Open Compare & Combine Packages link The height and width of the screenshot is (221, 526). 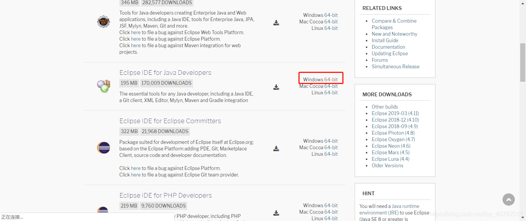pyautogui.click(x=394, y=24)
